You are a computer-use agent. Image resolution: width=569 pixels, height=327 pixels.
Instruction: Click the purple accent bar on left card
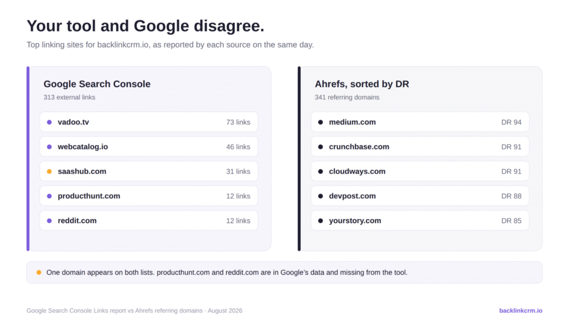click(x=28, y=158)
